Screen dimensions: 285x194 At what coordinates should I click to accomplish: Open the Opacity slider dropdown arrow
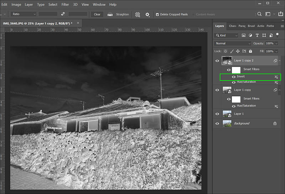click(x=276, y=43)
